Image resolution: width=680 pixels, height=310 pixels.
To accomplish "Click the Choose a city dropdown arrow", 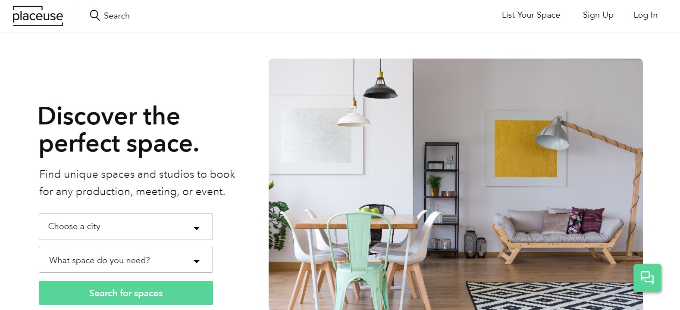I will pyautogui.click(x=197, y=228).
